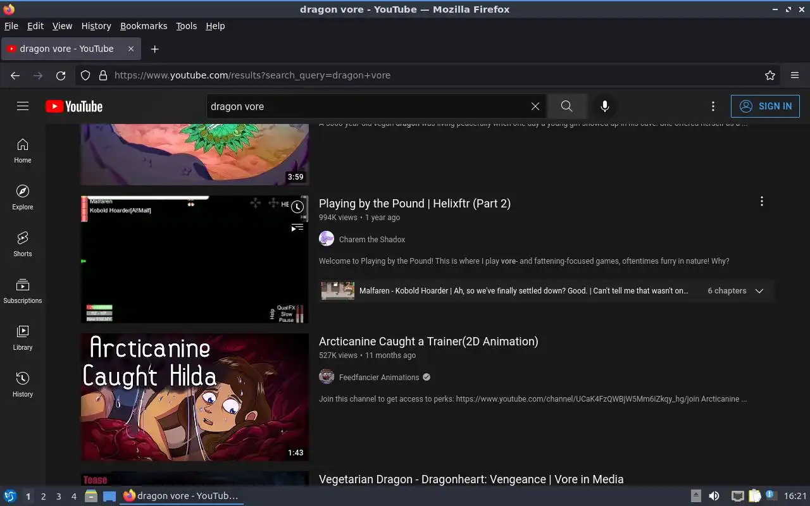Switch to workspace 2 in the taskbar
Viewport: 810px width, 506px height.
coord(44,497)
